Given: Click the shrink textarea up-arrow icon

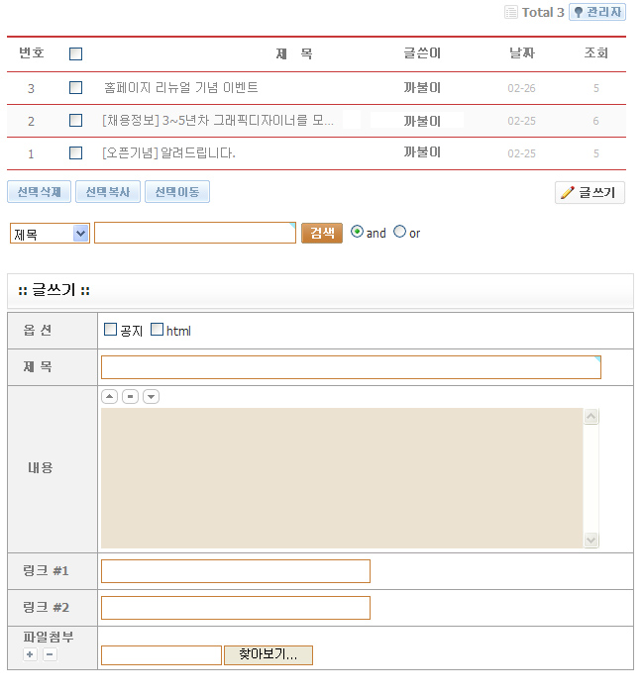Looking at the screenshot, I should point(109,396).
